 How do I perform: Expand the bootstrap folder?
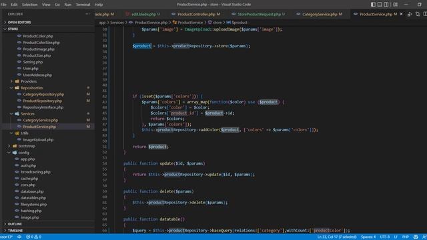[x=27, y=146]
